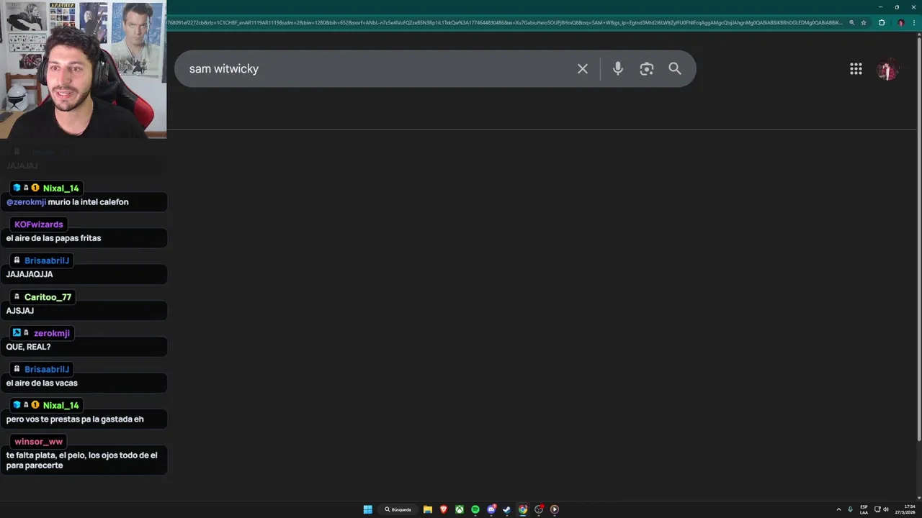This screenshot has height=518, width=922.
Task: Expand the hidden system tray icons
Action: tap(838, 509)
